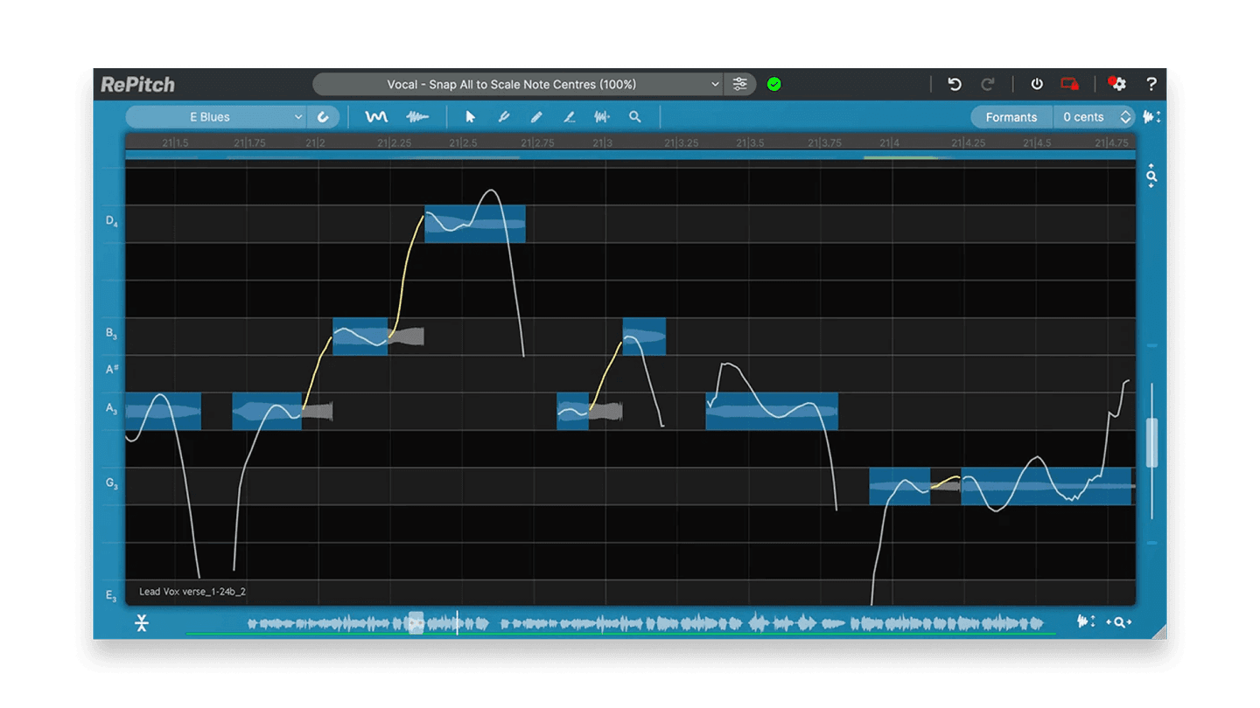Click the pitch curve display icon
Viewport: 1260px width, 708px height.
(376, 117)
